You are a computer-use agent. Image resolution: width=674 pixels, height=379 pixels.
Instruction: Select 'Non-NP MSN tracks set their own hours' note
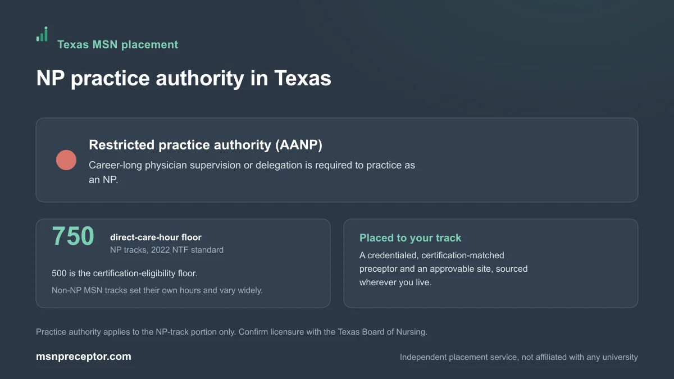(157, 290)
